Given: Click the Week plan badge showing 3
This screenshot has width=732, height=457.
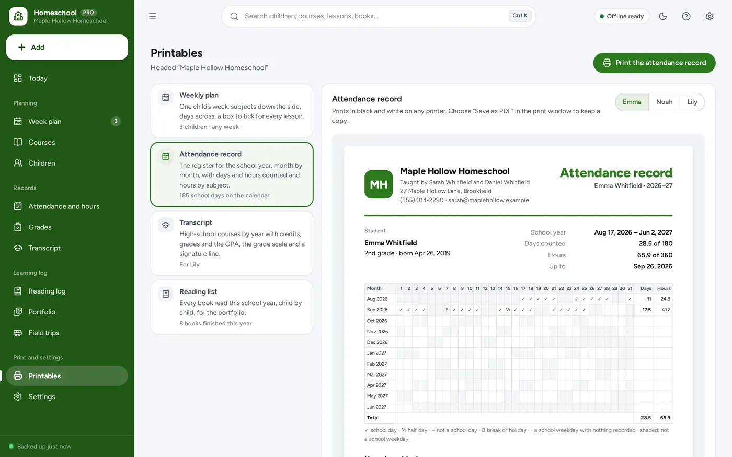Looking at the screenshot, I should (x=116, y=121).
